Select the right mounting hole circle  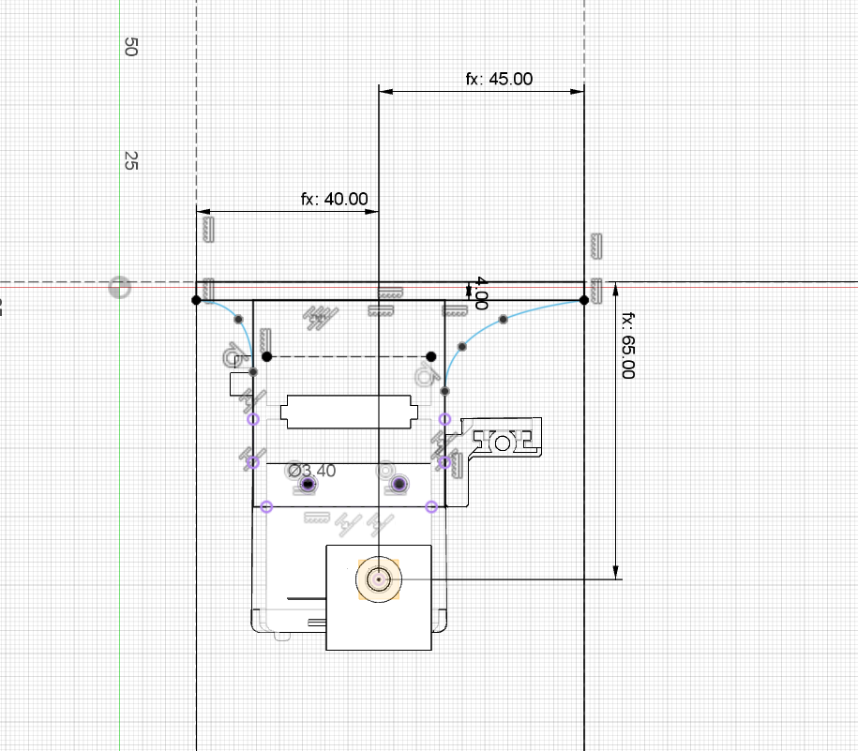coord(399,484)
